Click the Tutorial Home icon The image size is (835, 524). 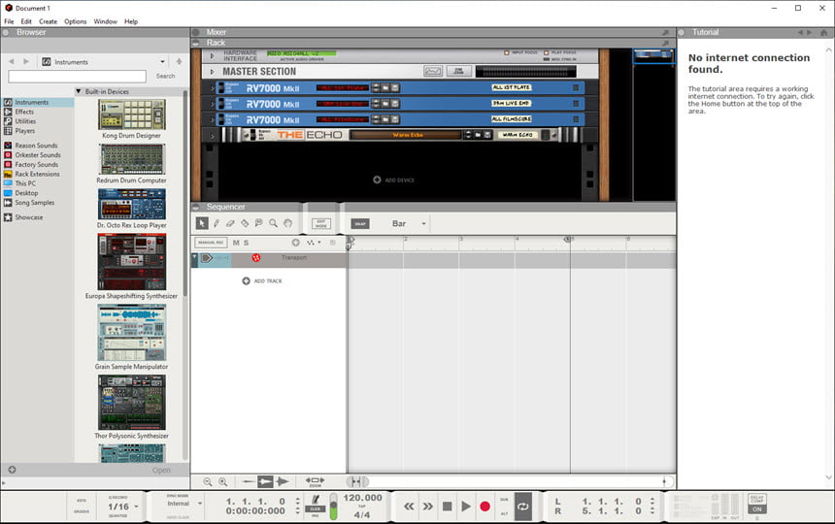pos(823,32)
